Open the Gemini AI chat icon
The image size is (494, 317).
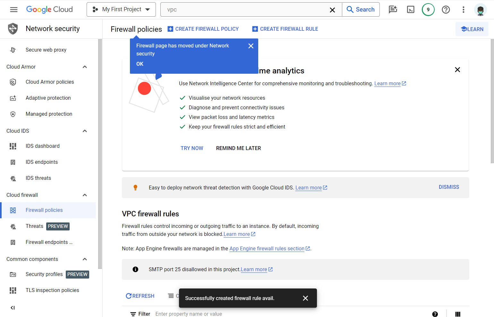393,10
